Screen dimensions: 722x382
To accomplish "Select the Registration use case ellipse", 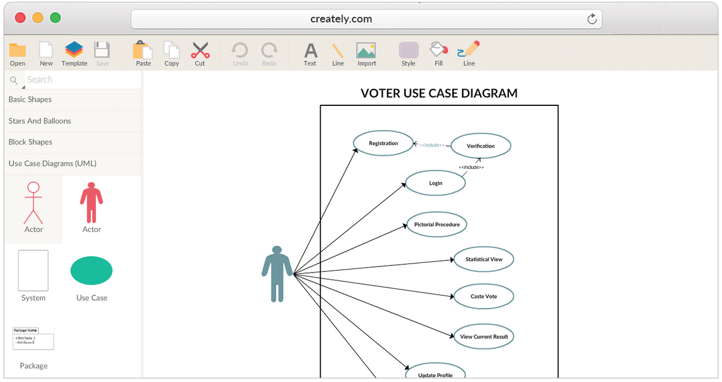I will point(383,143).
